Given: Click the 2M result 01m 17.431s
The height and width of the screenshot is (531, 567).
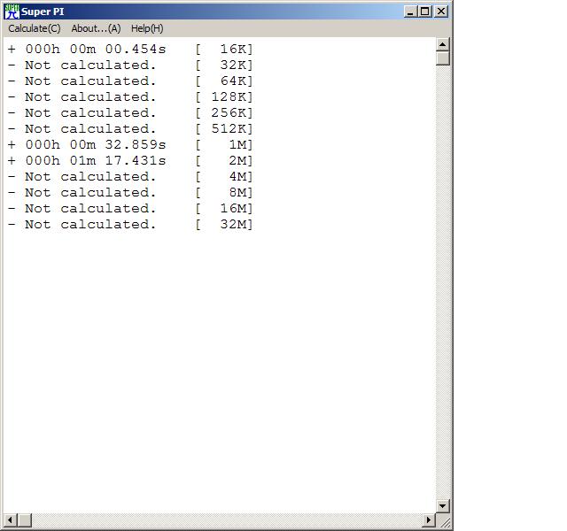Looking at the screenshot, I should pyautogui.click(x=130, y=160).
